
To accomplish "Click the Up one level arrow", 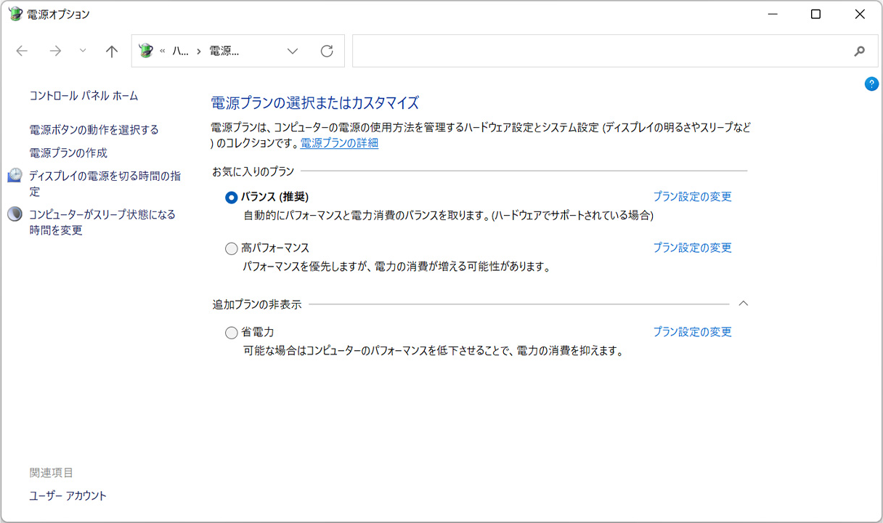I will pyautogui.click(x=111, y=51).
